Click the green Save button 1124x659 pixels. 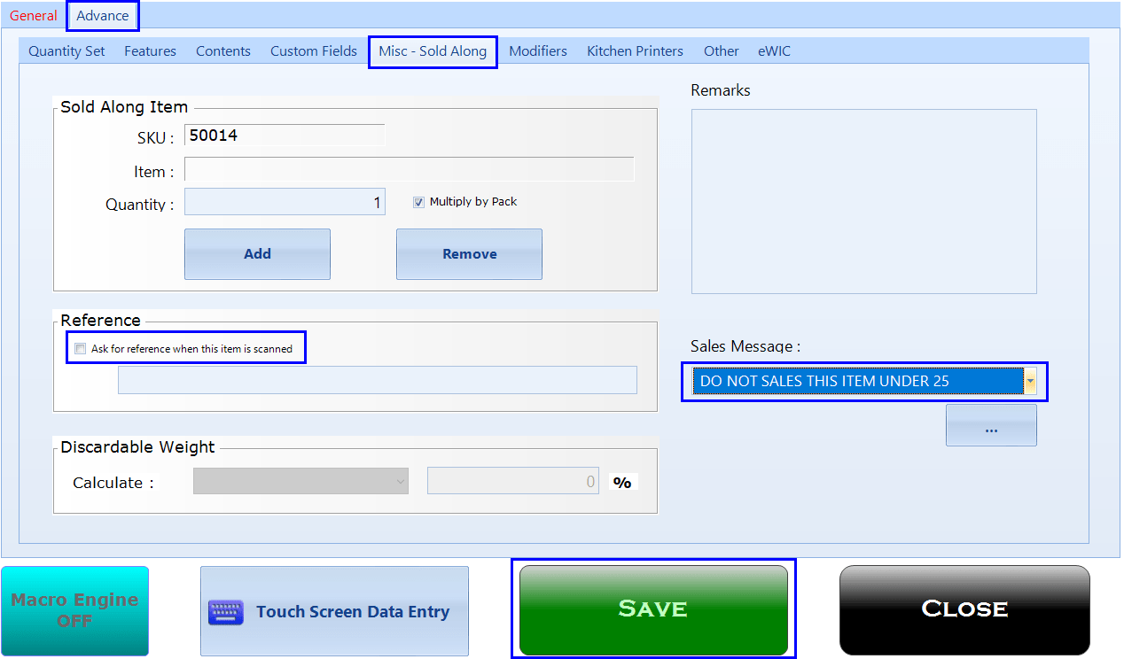point(653,610)
